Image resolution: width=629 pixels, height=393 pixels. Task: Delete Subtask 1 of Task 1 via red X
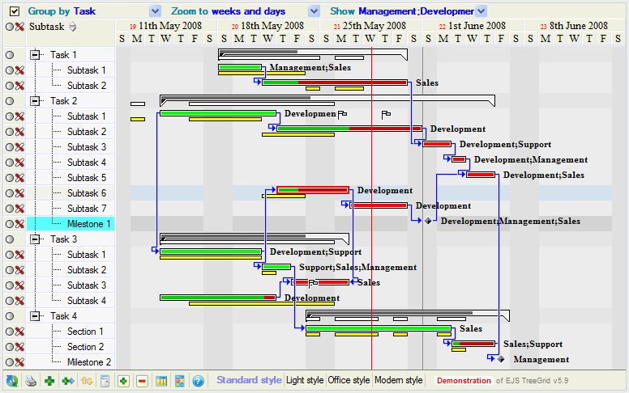(19, 70)
